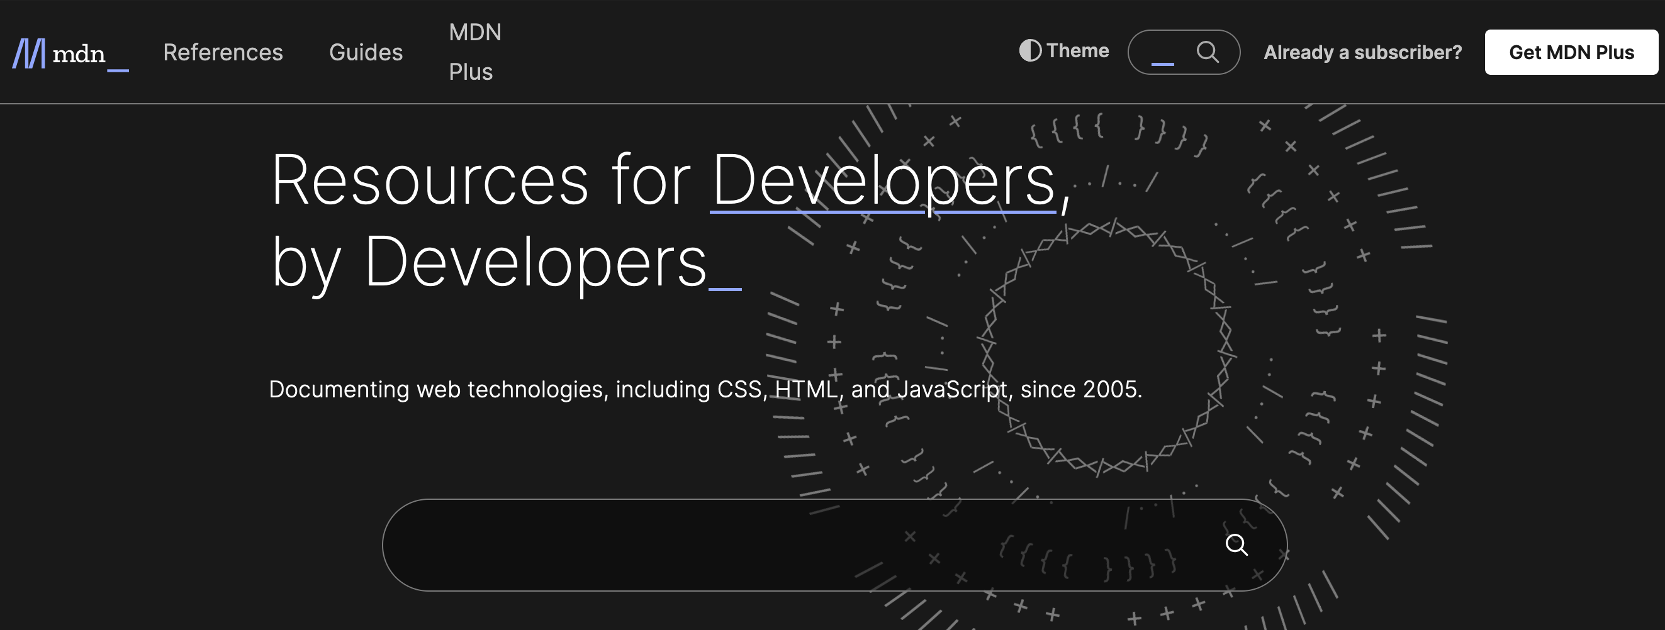This screenshot has height=630, width=1665.
Task: Open the Guides menu
Action: (366, 52)
